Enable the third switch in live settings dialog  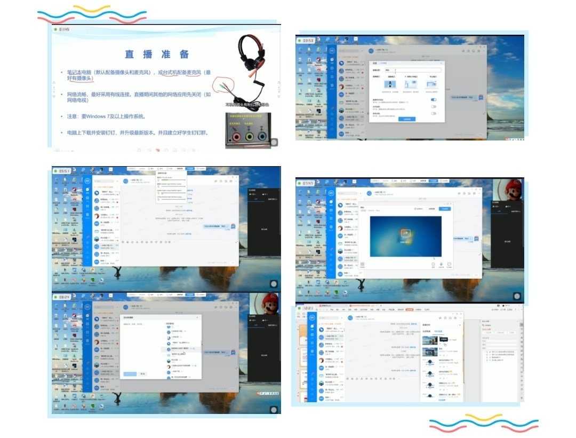click(x=433, y=113)
